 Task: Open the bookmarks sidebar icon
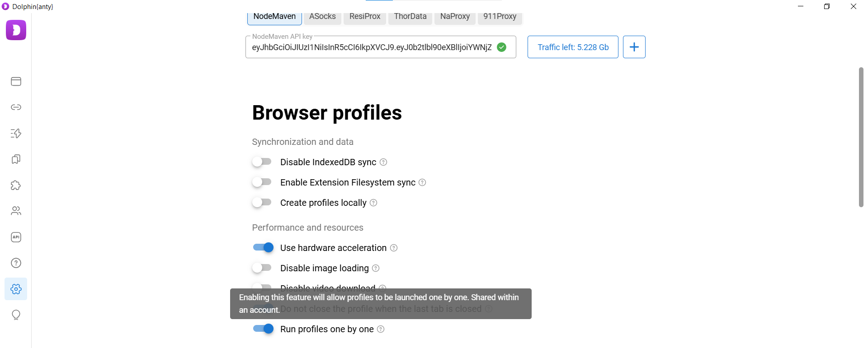(x=16, y=159)
